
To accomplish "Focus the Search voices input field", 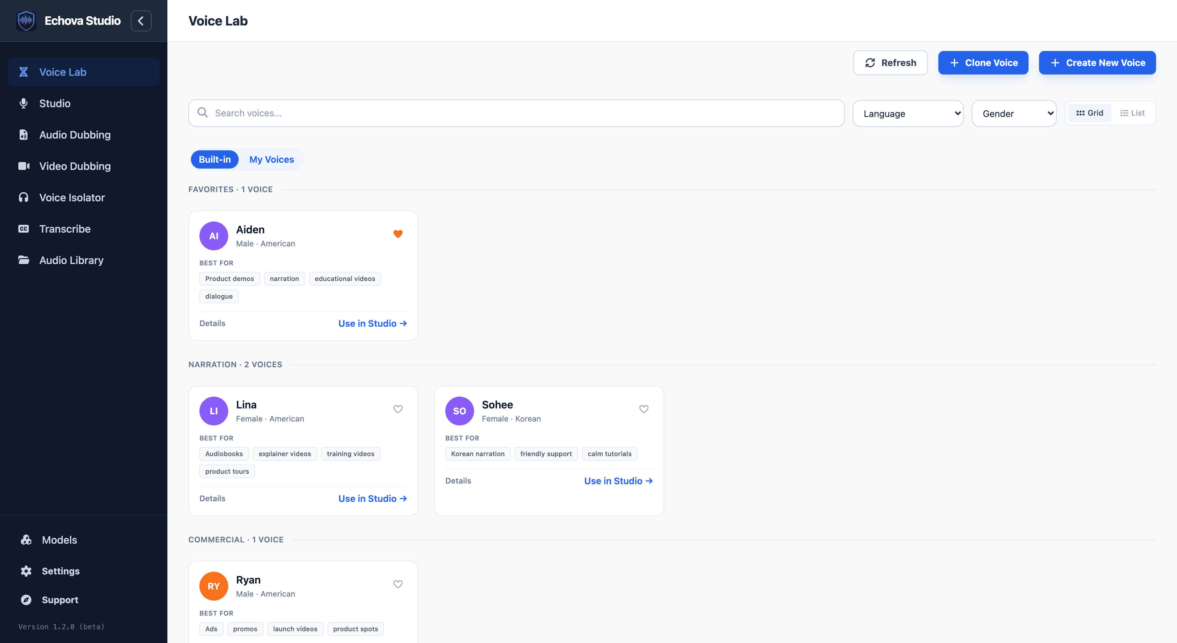I will pos(516,113).
